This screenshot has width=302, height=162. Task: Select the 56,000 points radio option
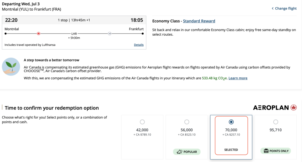pyautogui.click(x=187, y=122)
